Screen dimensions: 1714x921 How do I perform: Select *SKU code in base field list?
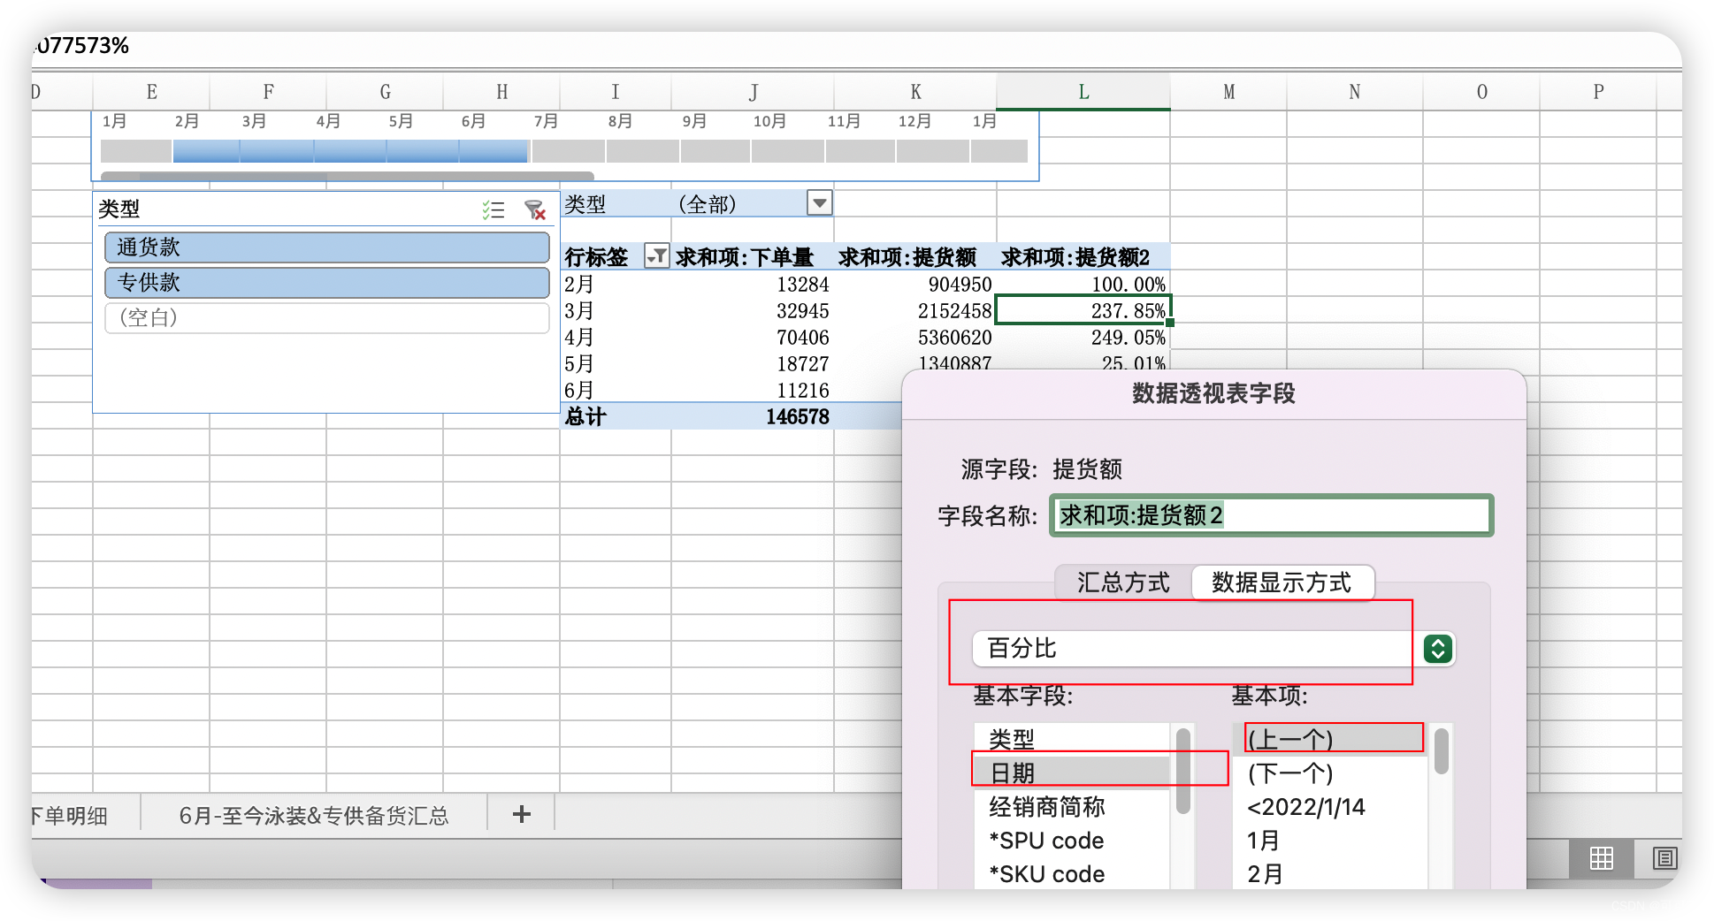1074,874
